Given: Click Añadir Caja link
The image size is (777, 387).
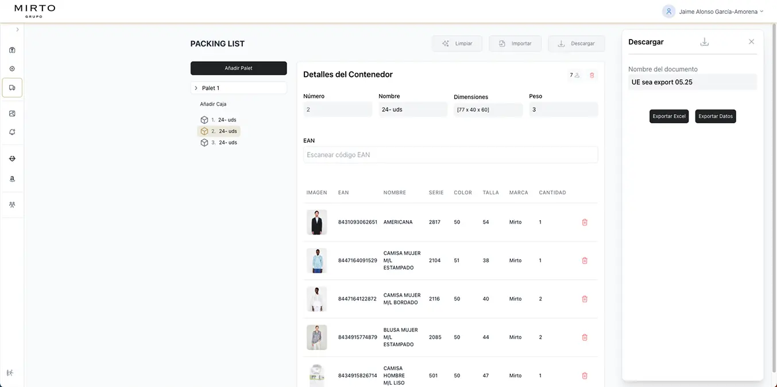Looking at the screenshot, I should pos(213,104).
